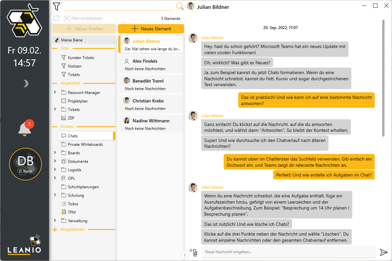Expand the pinned Tickets folder
Image resolution: width=392 pixels, height=261 pixels.
(55, 110)
